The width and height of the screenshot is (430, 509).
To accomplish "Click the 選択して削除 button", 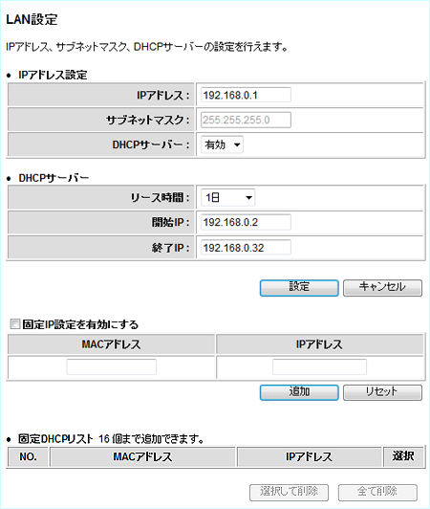I will tap(289, 493).
